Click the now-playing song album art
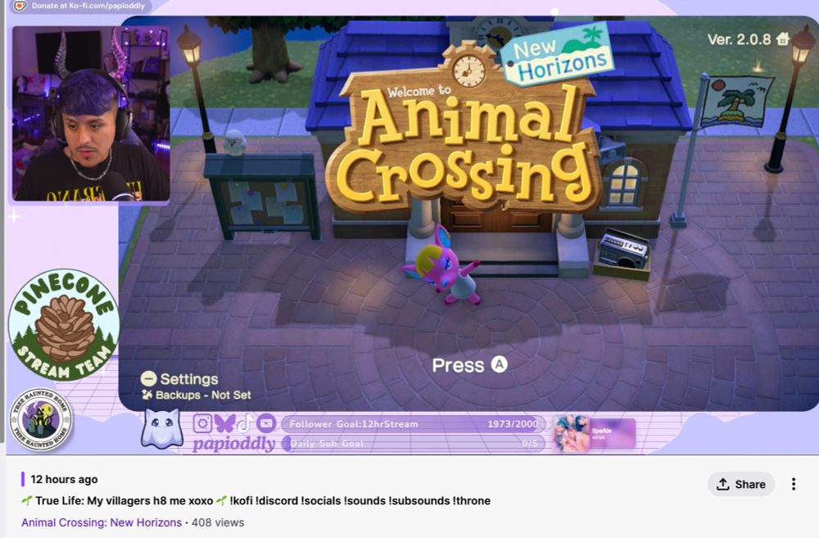Screen dimensions: 819x538 (x=572, y=433)
